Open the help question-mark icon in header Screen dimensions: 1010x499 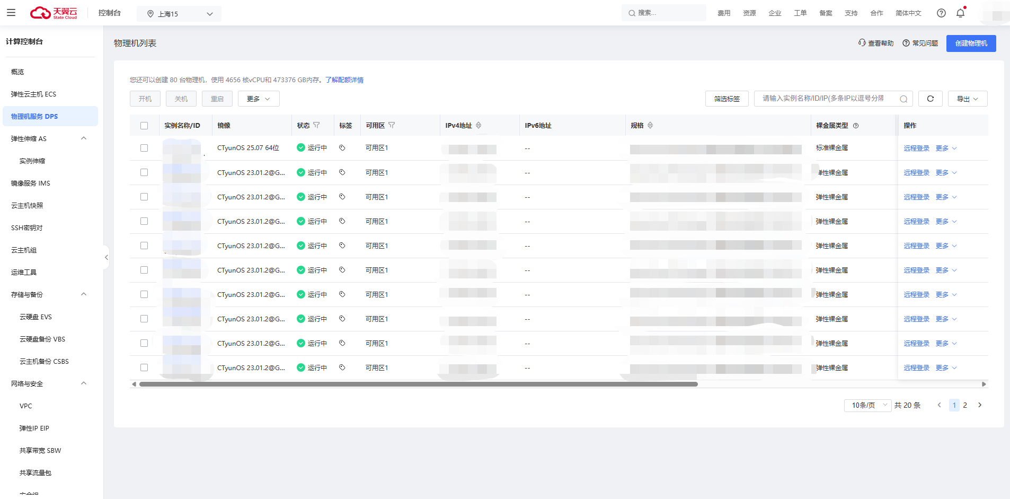[941, 13]
